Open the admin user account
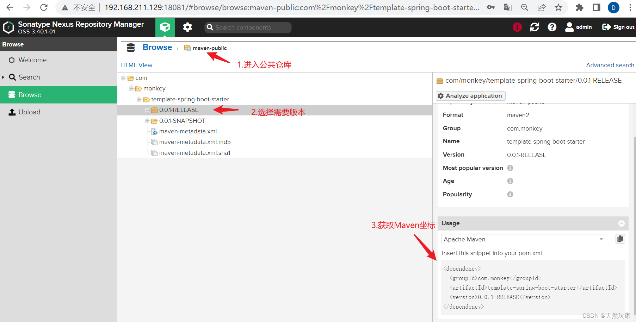The height and width of the screenshot is (322, 636). click(x=578, y=27)
